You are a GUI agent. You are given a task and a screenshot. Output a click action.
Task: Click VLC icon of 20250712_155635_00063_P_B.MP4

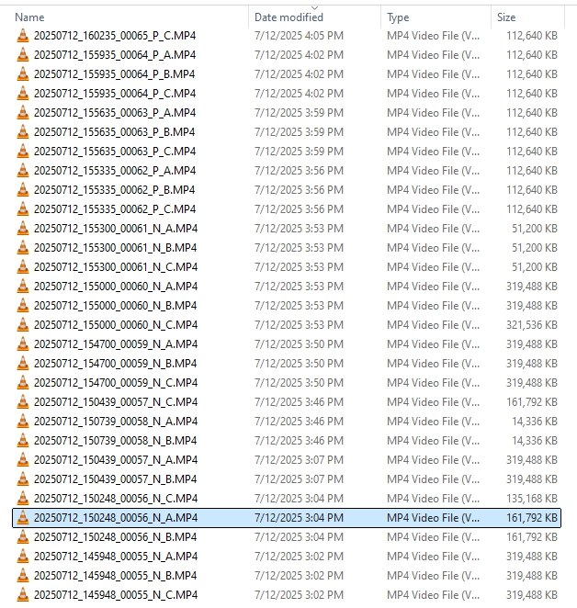click(x=23, y=132)
